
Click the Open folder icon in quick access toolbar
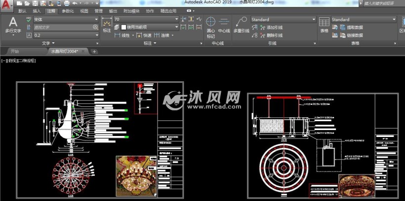(x=27, y=3)
